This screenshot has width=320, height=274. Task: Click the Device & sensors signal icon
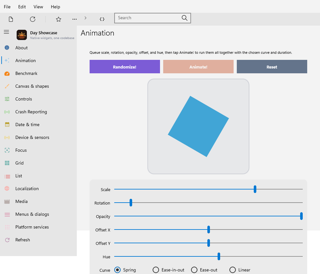pyautogui.click(x=7, y=138)
